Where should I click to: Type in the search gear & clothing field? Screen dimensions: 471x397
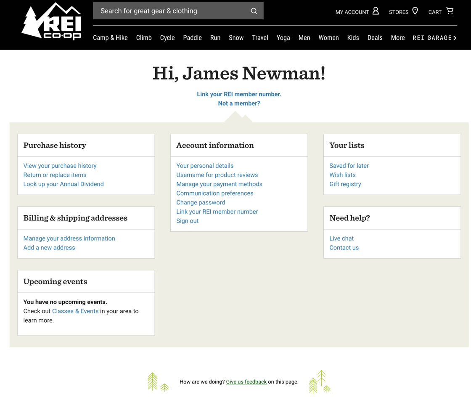(x=170, y=11)
